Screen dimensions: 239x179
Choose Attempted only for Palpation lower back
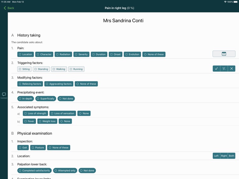click(x=65, y=170)
